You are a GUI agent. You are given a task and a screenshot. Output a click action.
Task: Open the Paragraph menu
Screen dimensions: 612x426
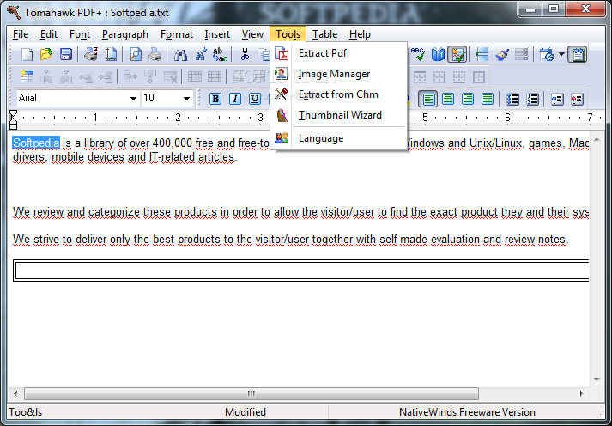point(125,34)
